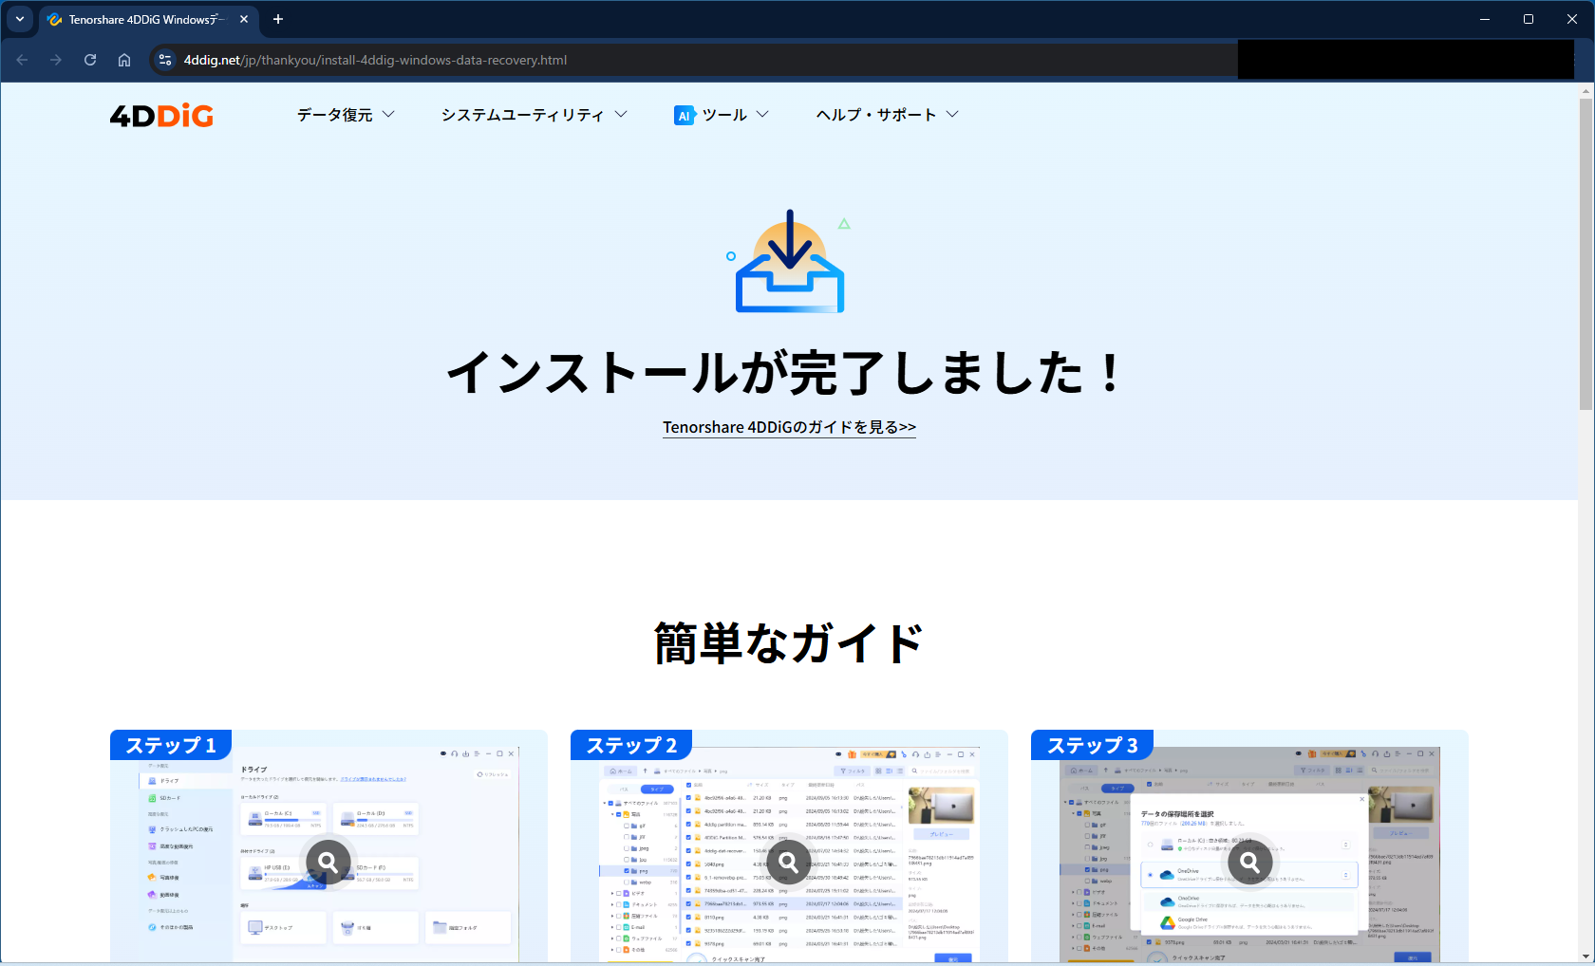Open the ヘルプ・サポート menu
Screen dimensions: 1595x966
point(887,115)
